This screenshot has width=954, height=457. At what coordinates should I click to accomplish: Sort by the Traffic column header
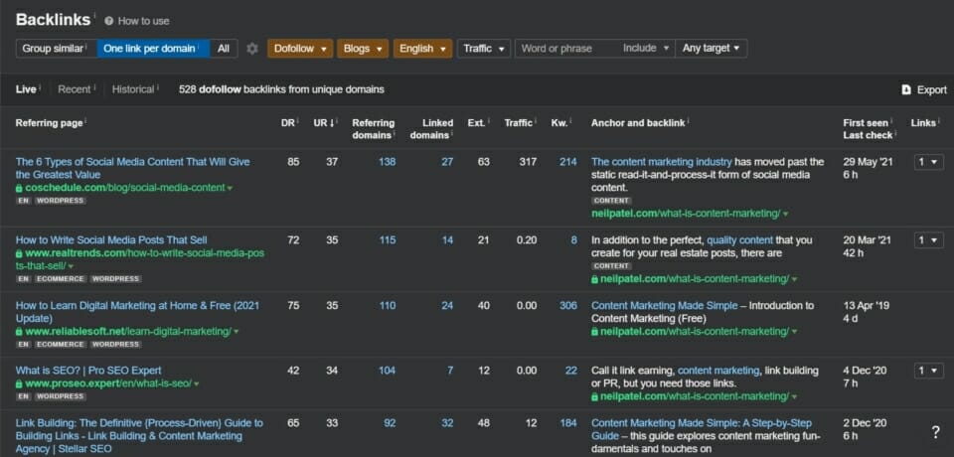click(x=520, y=123)
